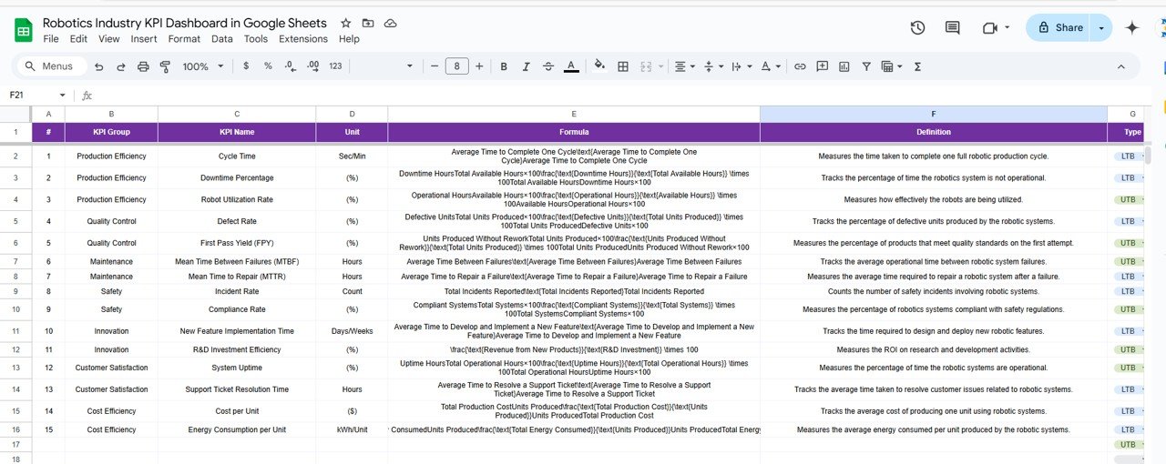Image resolution: width=1166 pixels, height=464 pixels.
Task: Click the Meet video camera icon
Action: (990, 28)
